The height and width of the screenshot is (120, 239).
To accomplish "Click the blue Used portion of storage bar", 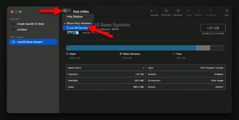I will (x=132, y=48).
